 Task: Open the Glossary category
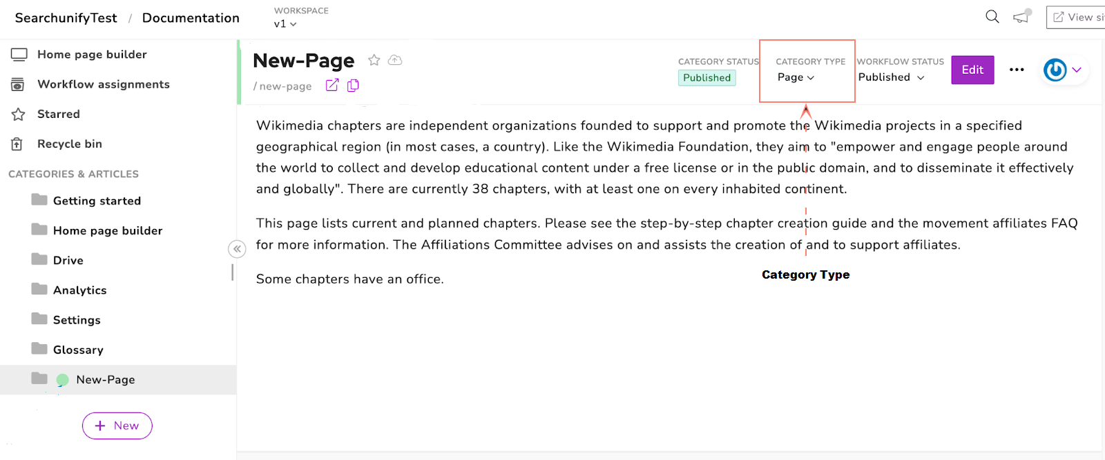click(x=78, y=350)
